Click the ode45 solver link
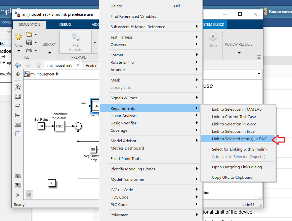 click(x=249, y=205)
